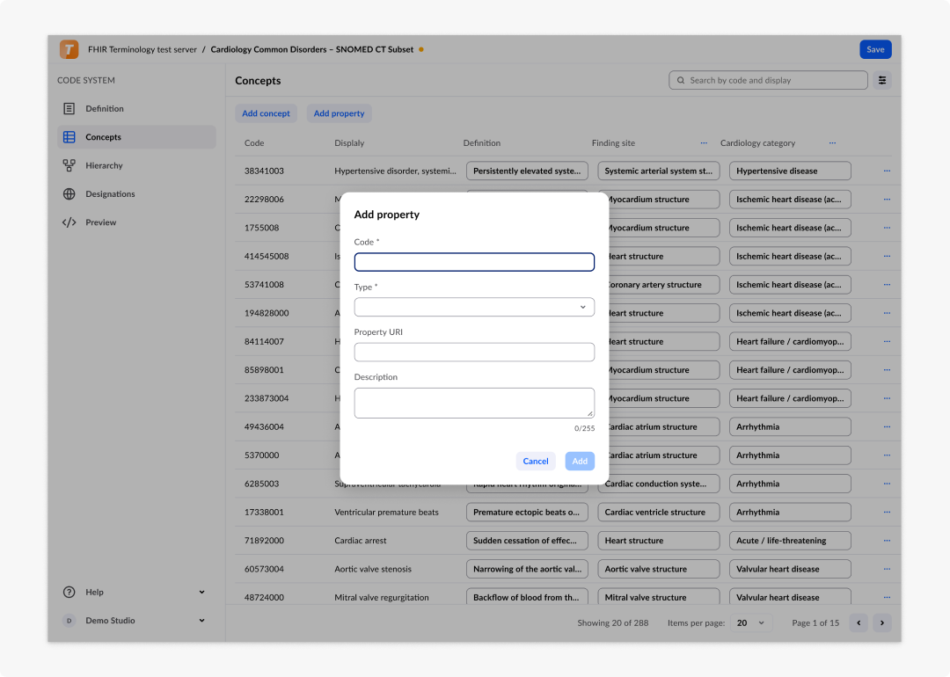The height and width of the screenshot is (677, 950).
Task: Focus the search by code and display field
Action: click(x=768, y=80)
